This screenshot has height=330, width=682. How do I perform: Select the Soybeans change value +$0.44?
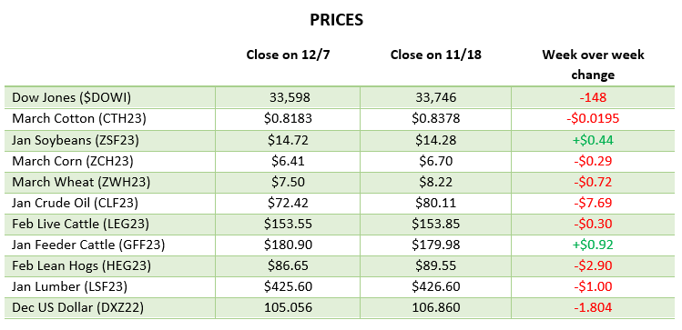(x=593, y=139)
